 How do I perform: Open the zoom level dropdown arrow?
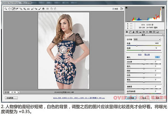[x=19, y=92]
